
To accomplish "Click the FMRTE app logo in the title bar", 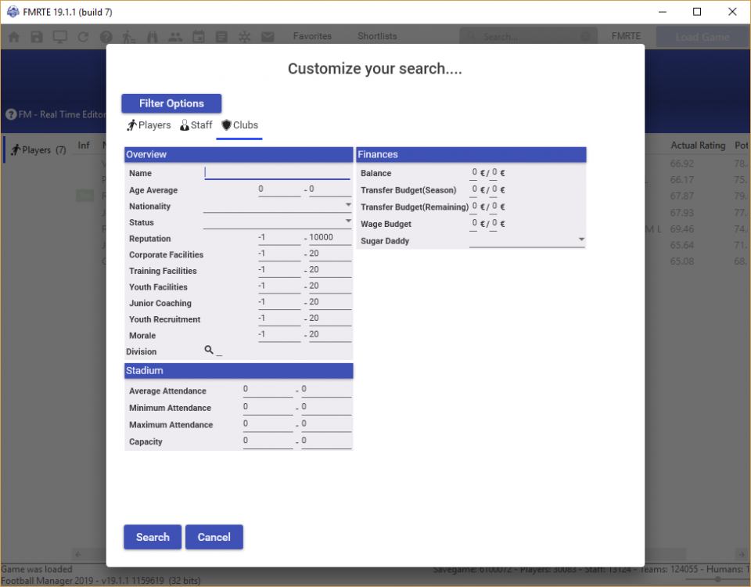I will tap(13, 12).
